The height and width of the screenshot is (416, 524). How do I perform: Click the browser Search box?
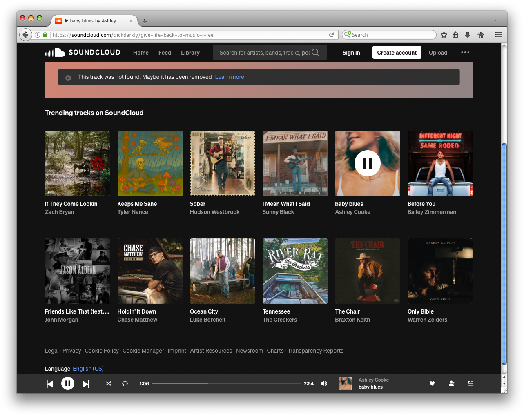point(389,35)
